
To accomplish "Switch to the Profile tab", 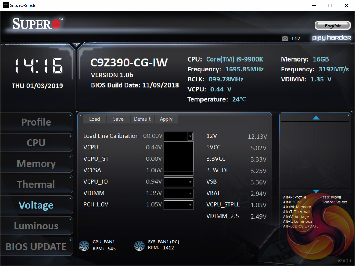I will [36, 122].
